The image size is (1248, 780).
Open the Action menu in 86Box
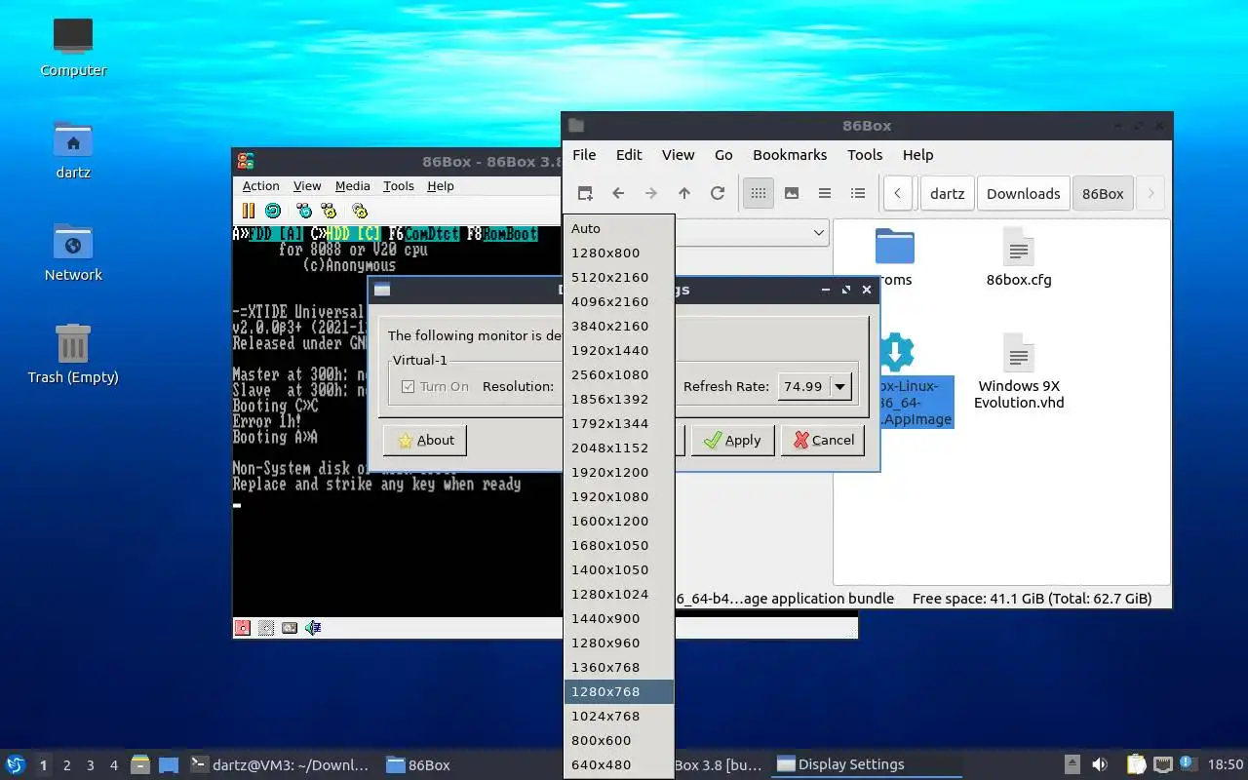coord(260,186)
